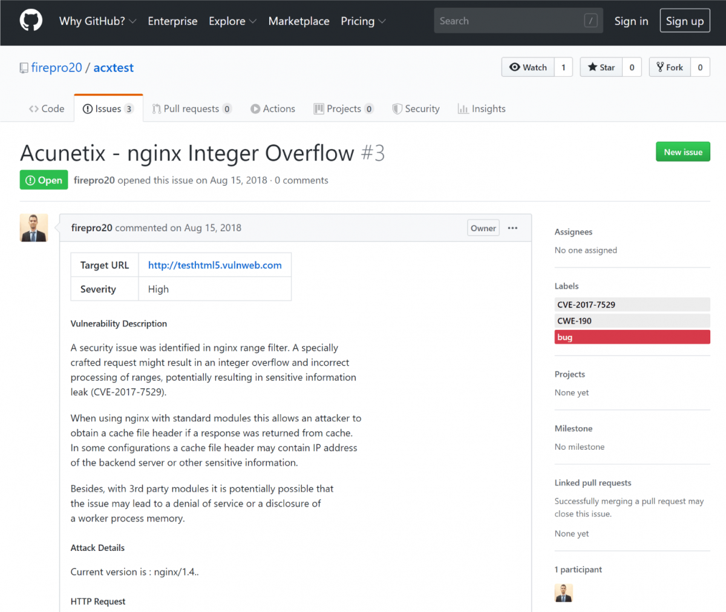Star the acxtest repository
This screenshot has width=726, height=612.
(x=601, y=67)
